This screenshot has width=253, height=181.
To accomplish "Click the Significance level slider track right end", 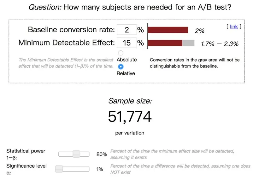I will [88, 169].
